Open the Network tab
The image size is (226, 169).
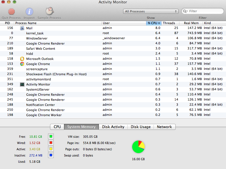point(165,127)
